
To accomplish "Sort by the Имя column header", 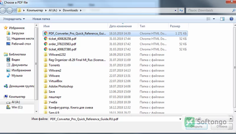I will click(47, 26).
